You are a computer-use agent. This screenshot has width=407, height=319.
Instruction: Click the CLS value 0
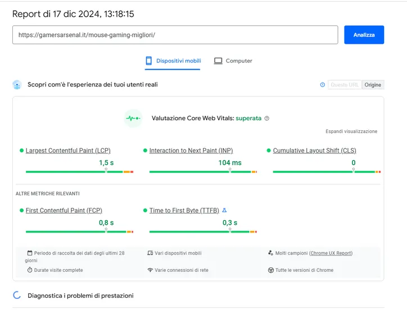click(354, 163)
